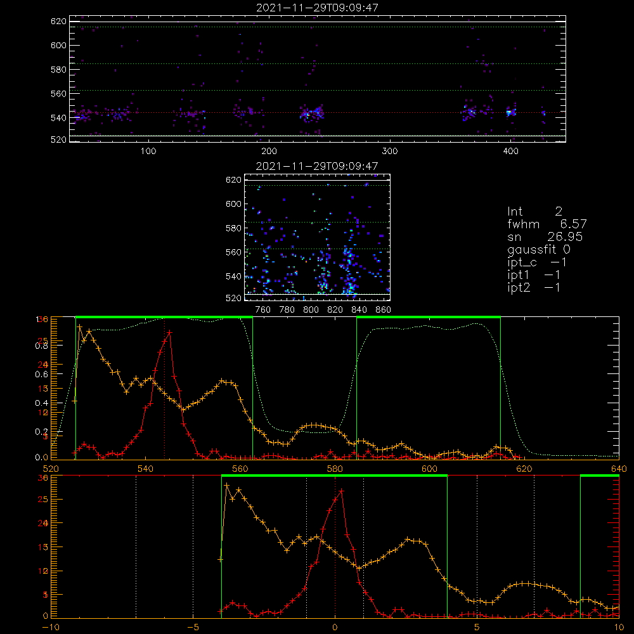Click x-axis label 400 on top plot

click(x=510, y=152)
